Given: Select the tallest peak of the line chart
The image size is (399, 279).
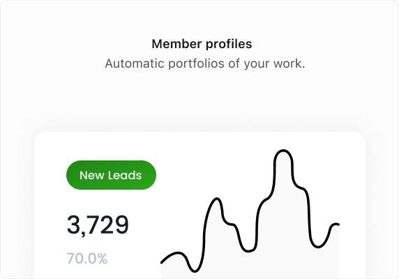Looking at the screenshot, I should pos(283,151).
